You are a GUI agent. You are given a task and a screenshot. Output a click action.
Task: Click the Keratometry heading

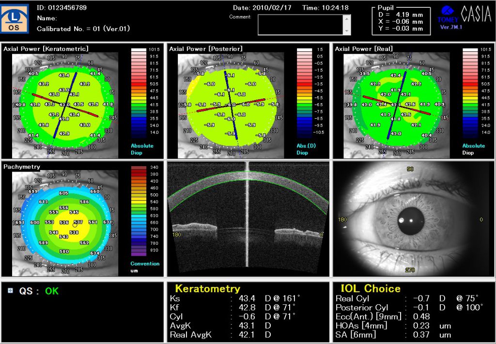[207, 289]
